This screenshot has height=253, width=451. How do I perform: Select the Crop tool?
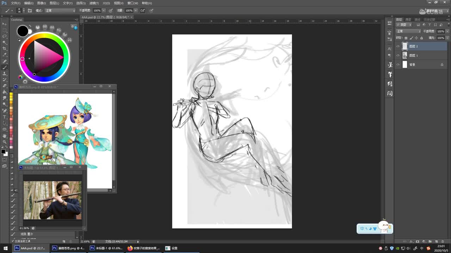click(x=5, y=48)
